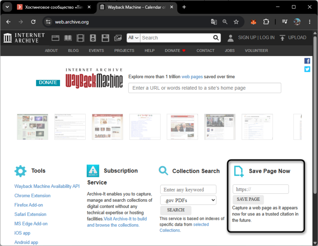Open the media control playlist icon

point(285,22)
